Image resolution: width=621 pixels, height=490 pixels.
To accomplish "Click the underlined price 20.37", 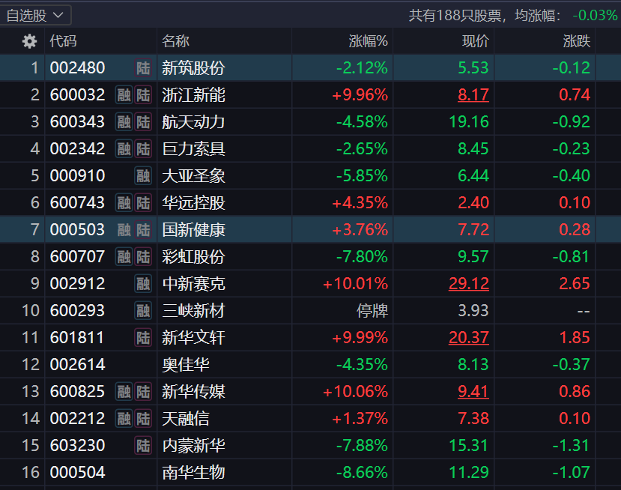I will coord(469,338).
